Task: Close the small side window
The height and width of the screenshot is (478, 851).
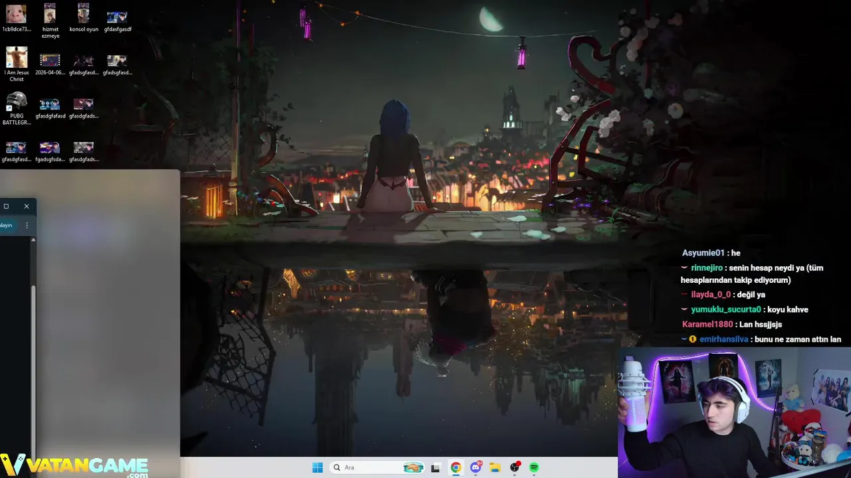Action: point(27,206)
